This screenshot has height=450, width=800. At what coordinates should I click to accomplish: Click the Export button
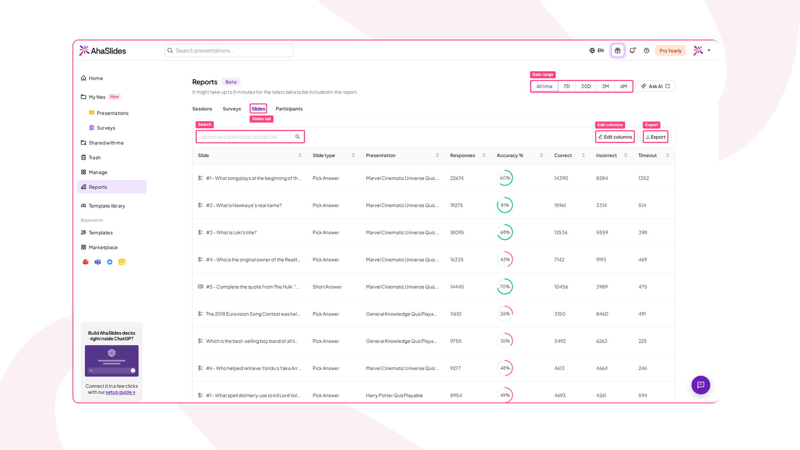click(655, 137)
